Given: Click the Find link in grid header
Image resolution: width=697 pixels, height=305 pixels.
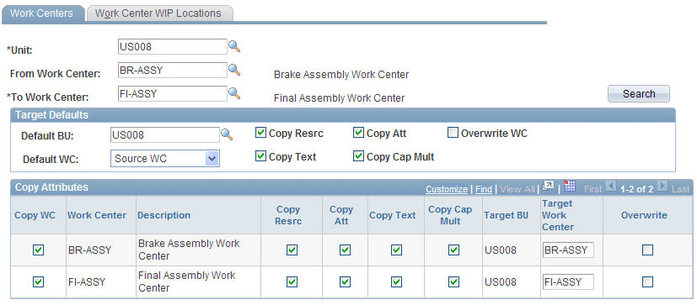Looking at the screenshot, I should click(484, 189).
